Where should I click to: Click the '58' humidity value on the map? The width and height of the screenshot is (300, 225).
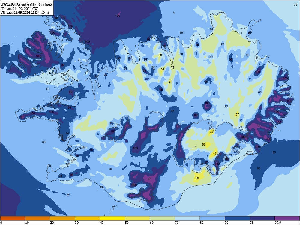point(160,55)
